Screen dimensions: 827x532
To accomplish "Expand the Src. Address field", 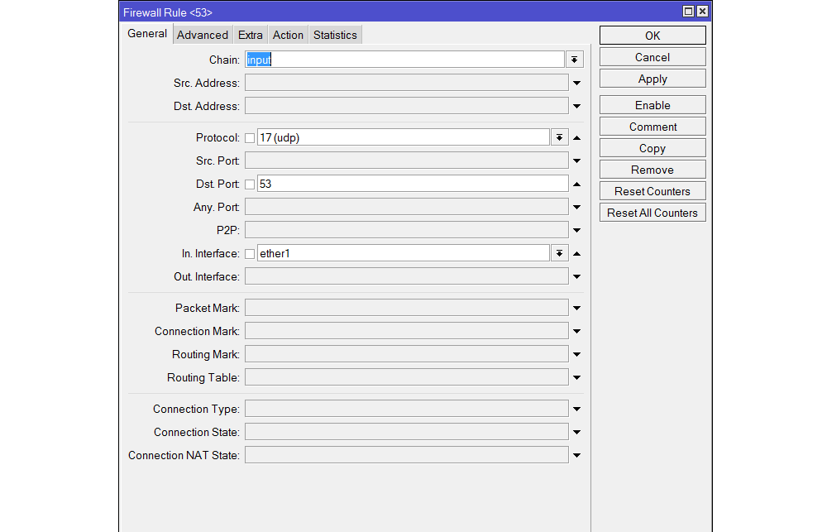I will 577,83.
